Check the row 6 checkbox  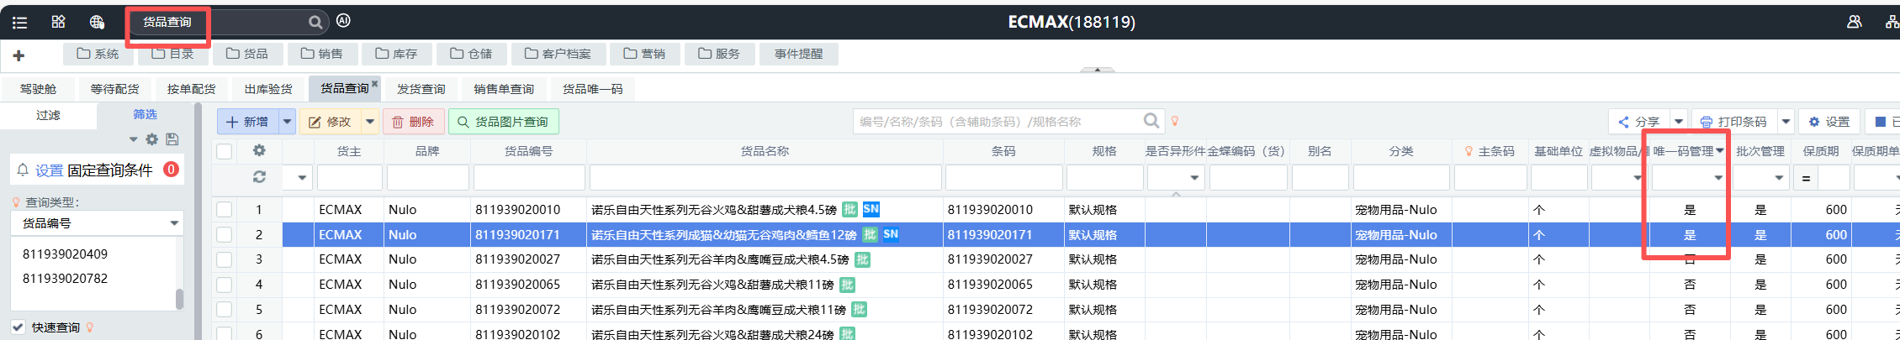click(x=224, y=333)
